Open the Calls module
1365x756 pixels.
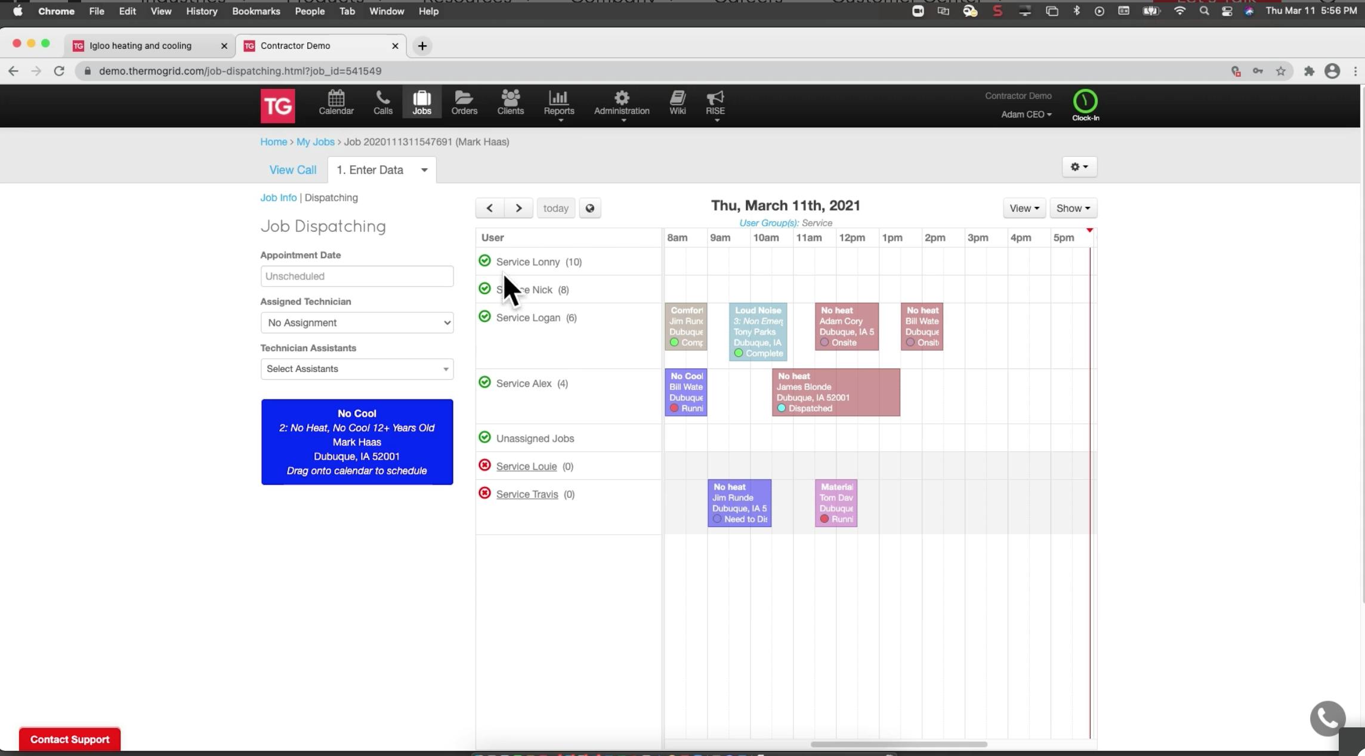click(382, 103)
